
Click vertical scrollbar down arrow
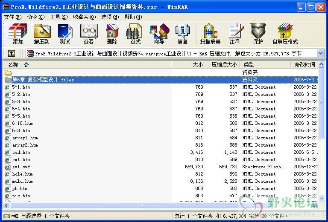click(x=321, y=198)
